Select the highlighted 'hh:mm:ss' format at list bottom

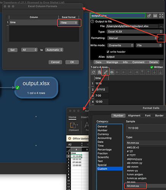pos(133,186)
